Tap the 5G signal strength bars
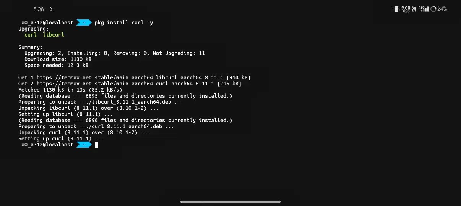Image resolution: width=461 pixels, height=206 pixels. tap(424, 9)
